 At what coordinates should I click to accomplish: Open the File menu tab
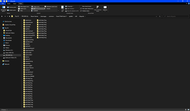(x=3, y=4)
